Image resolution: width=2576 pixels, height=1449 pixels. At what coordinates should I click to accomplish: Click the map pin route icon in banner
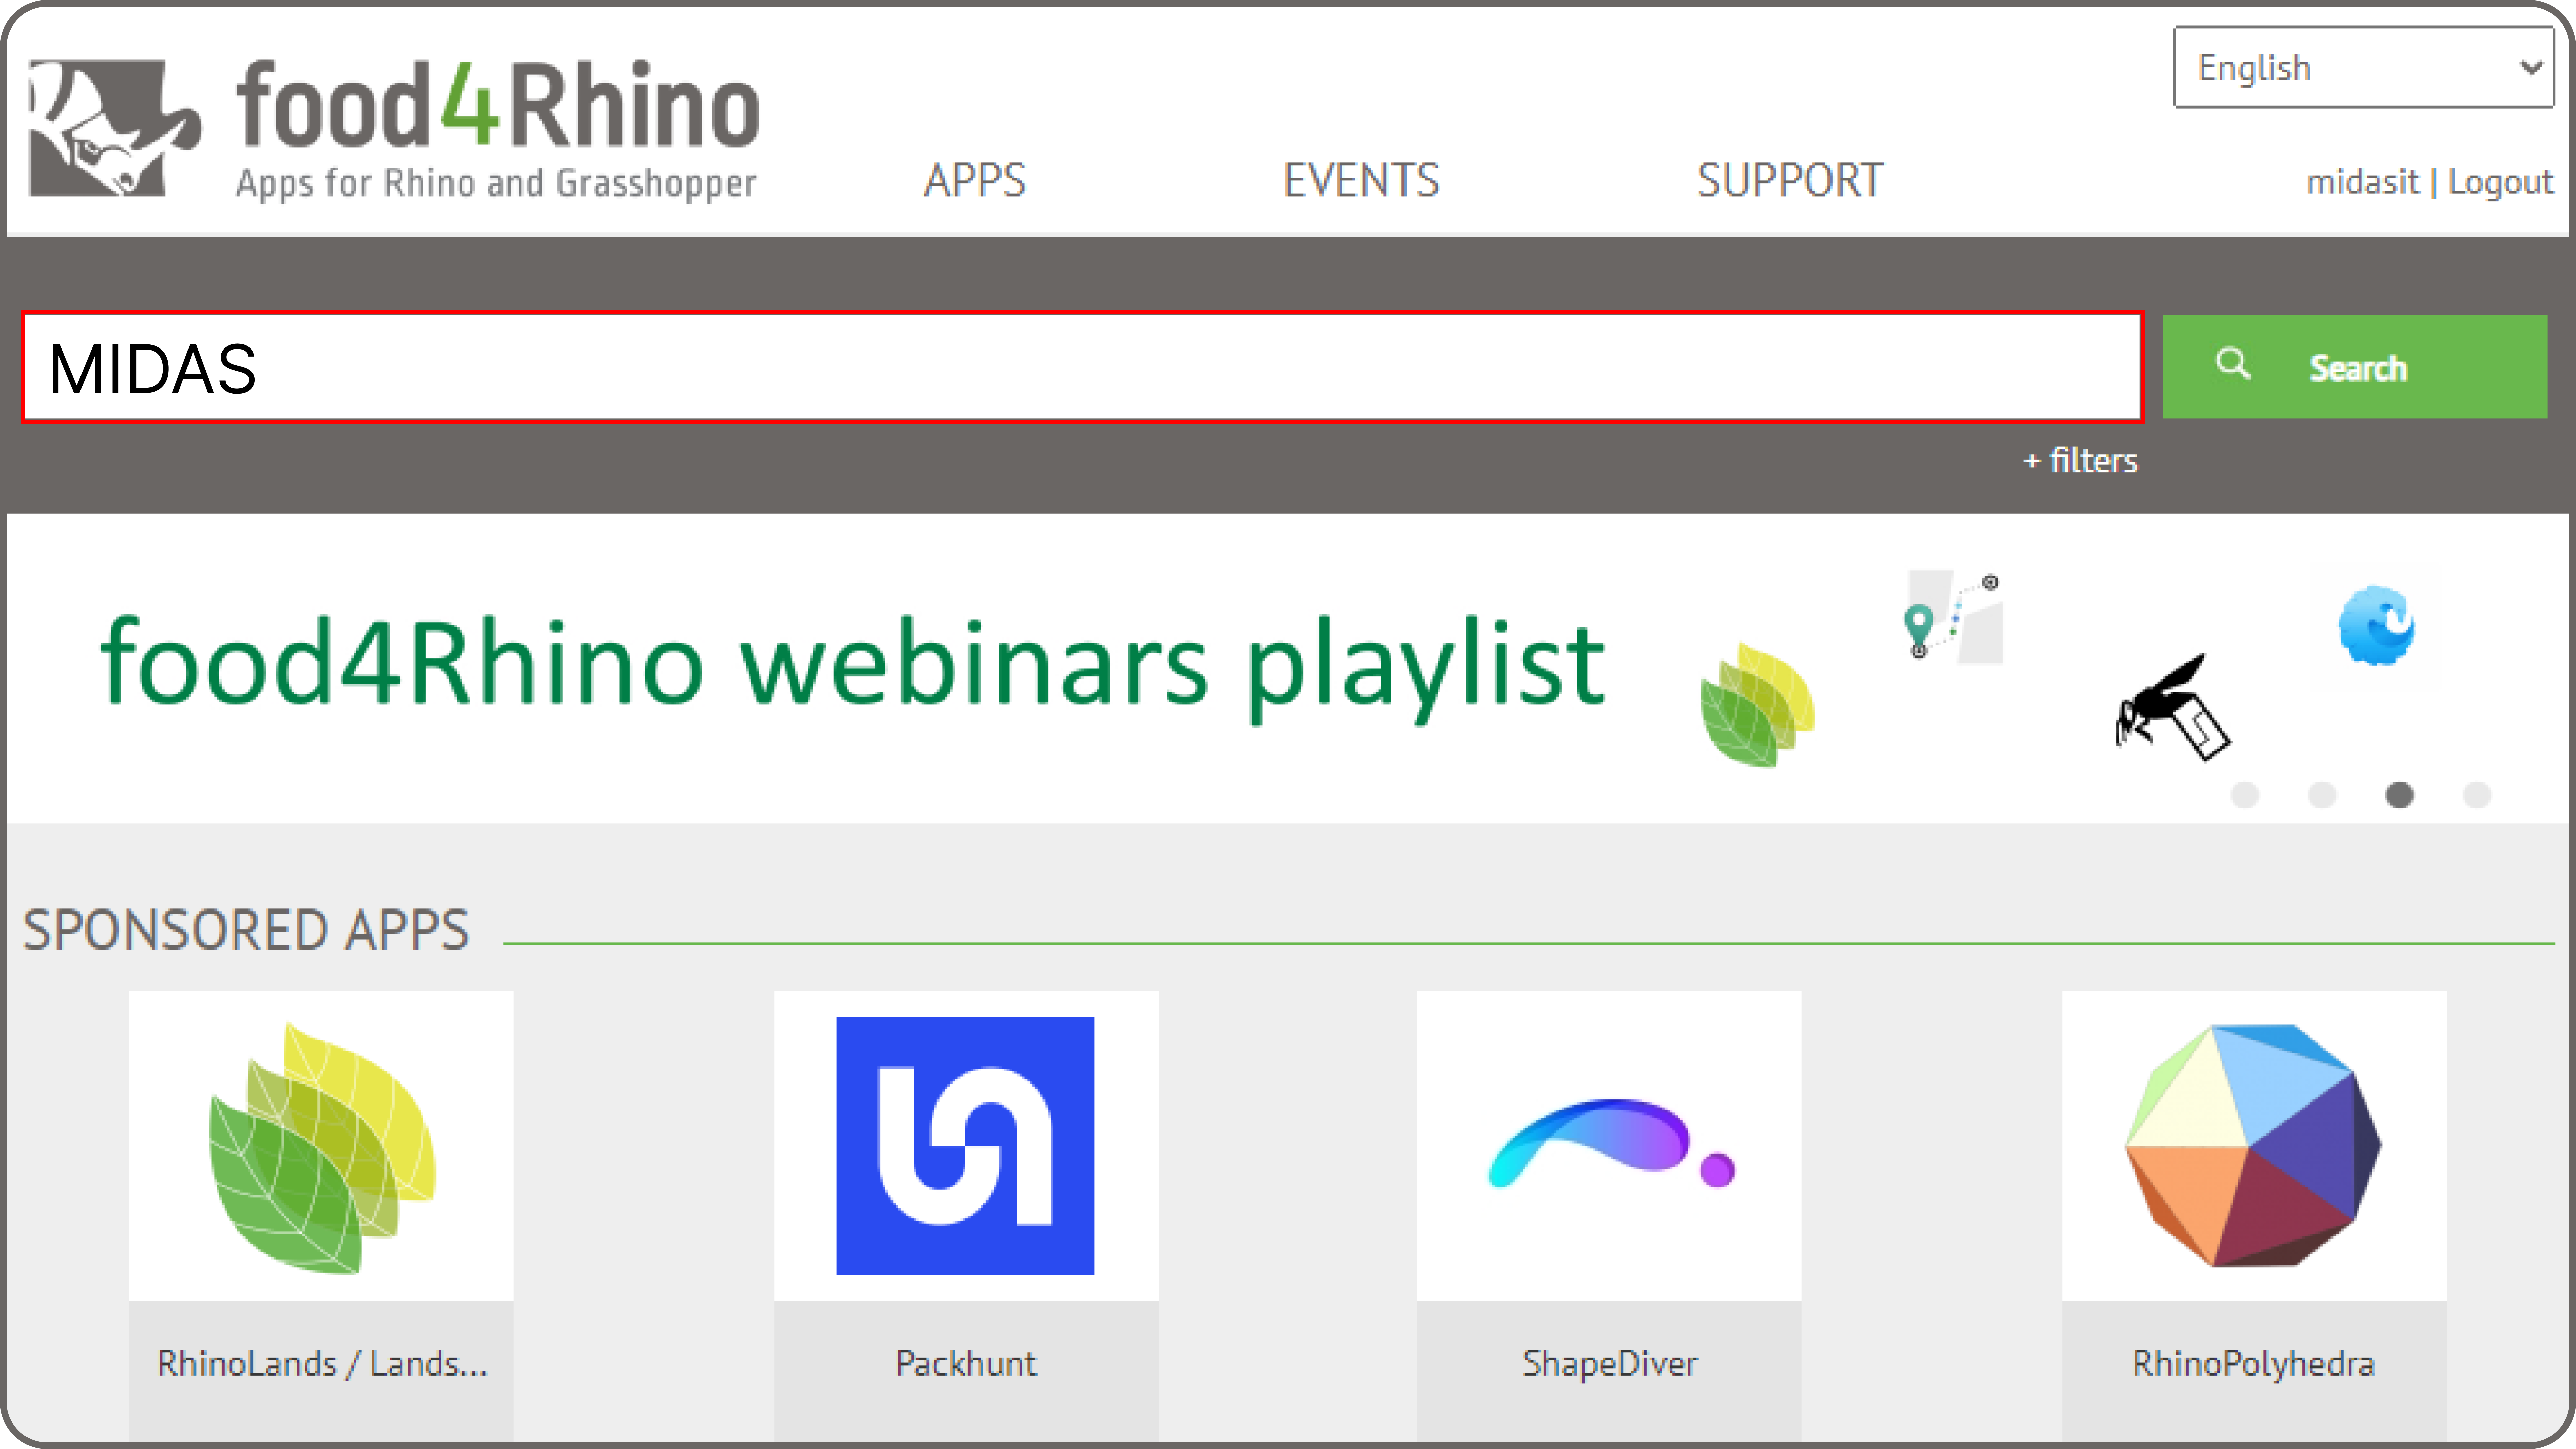tap(1953, 616)
